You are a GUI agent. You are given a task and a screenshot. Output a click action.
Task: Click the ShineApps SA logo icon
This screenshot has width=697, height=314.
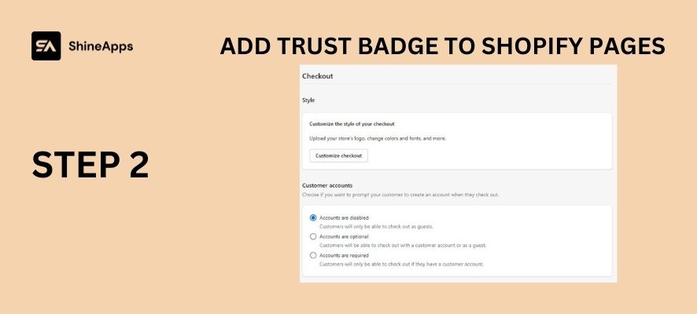click(x=46, y=46)
